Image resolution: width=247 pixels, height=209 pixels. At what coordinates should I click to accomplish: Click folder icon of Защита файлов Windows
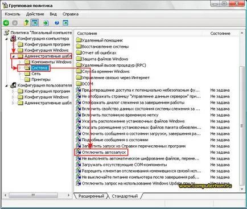click(79, 59)
